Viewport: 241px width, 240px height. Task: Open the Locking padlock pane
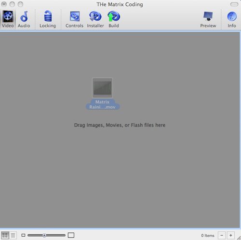(48, 19)
